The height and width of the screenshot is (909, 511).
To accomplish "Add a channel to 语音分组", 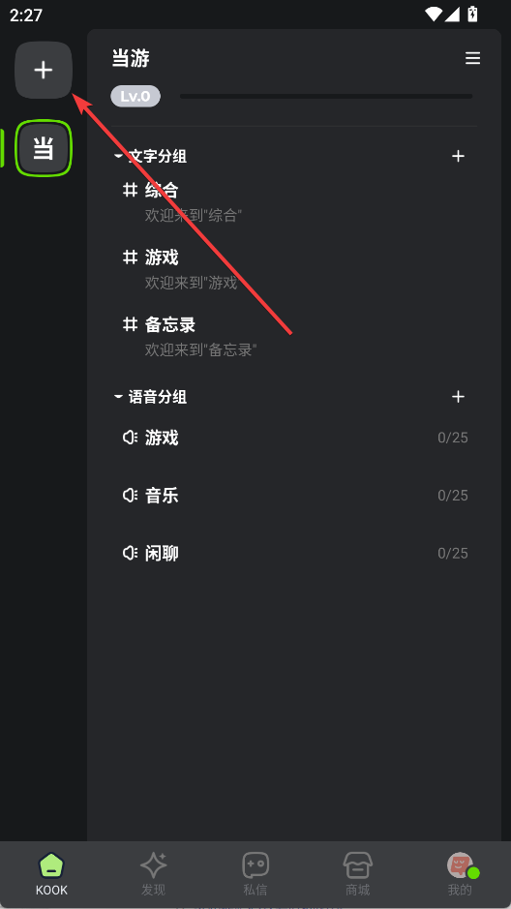I will point(458,397).
